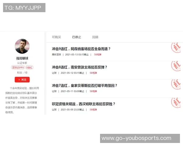Switch to the 可购买 tab

click(56, 37)
